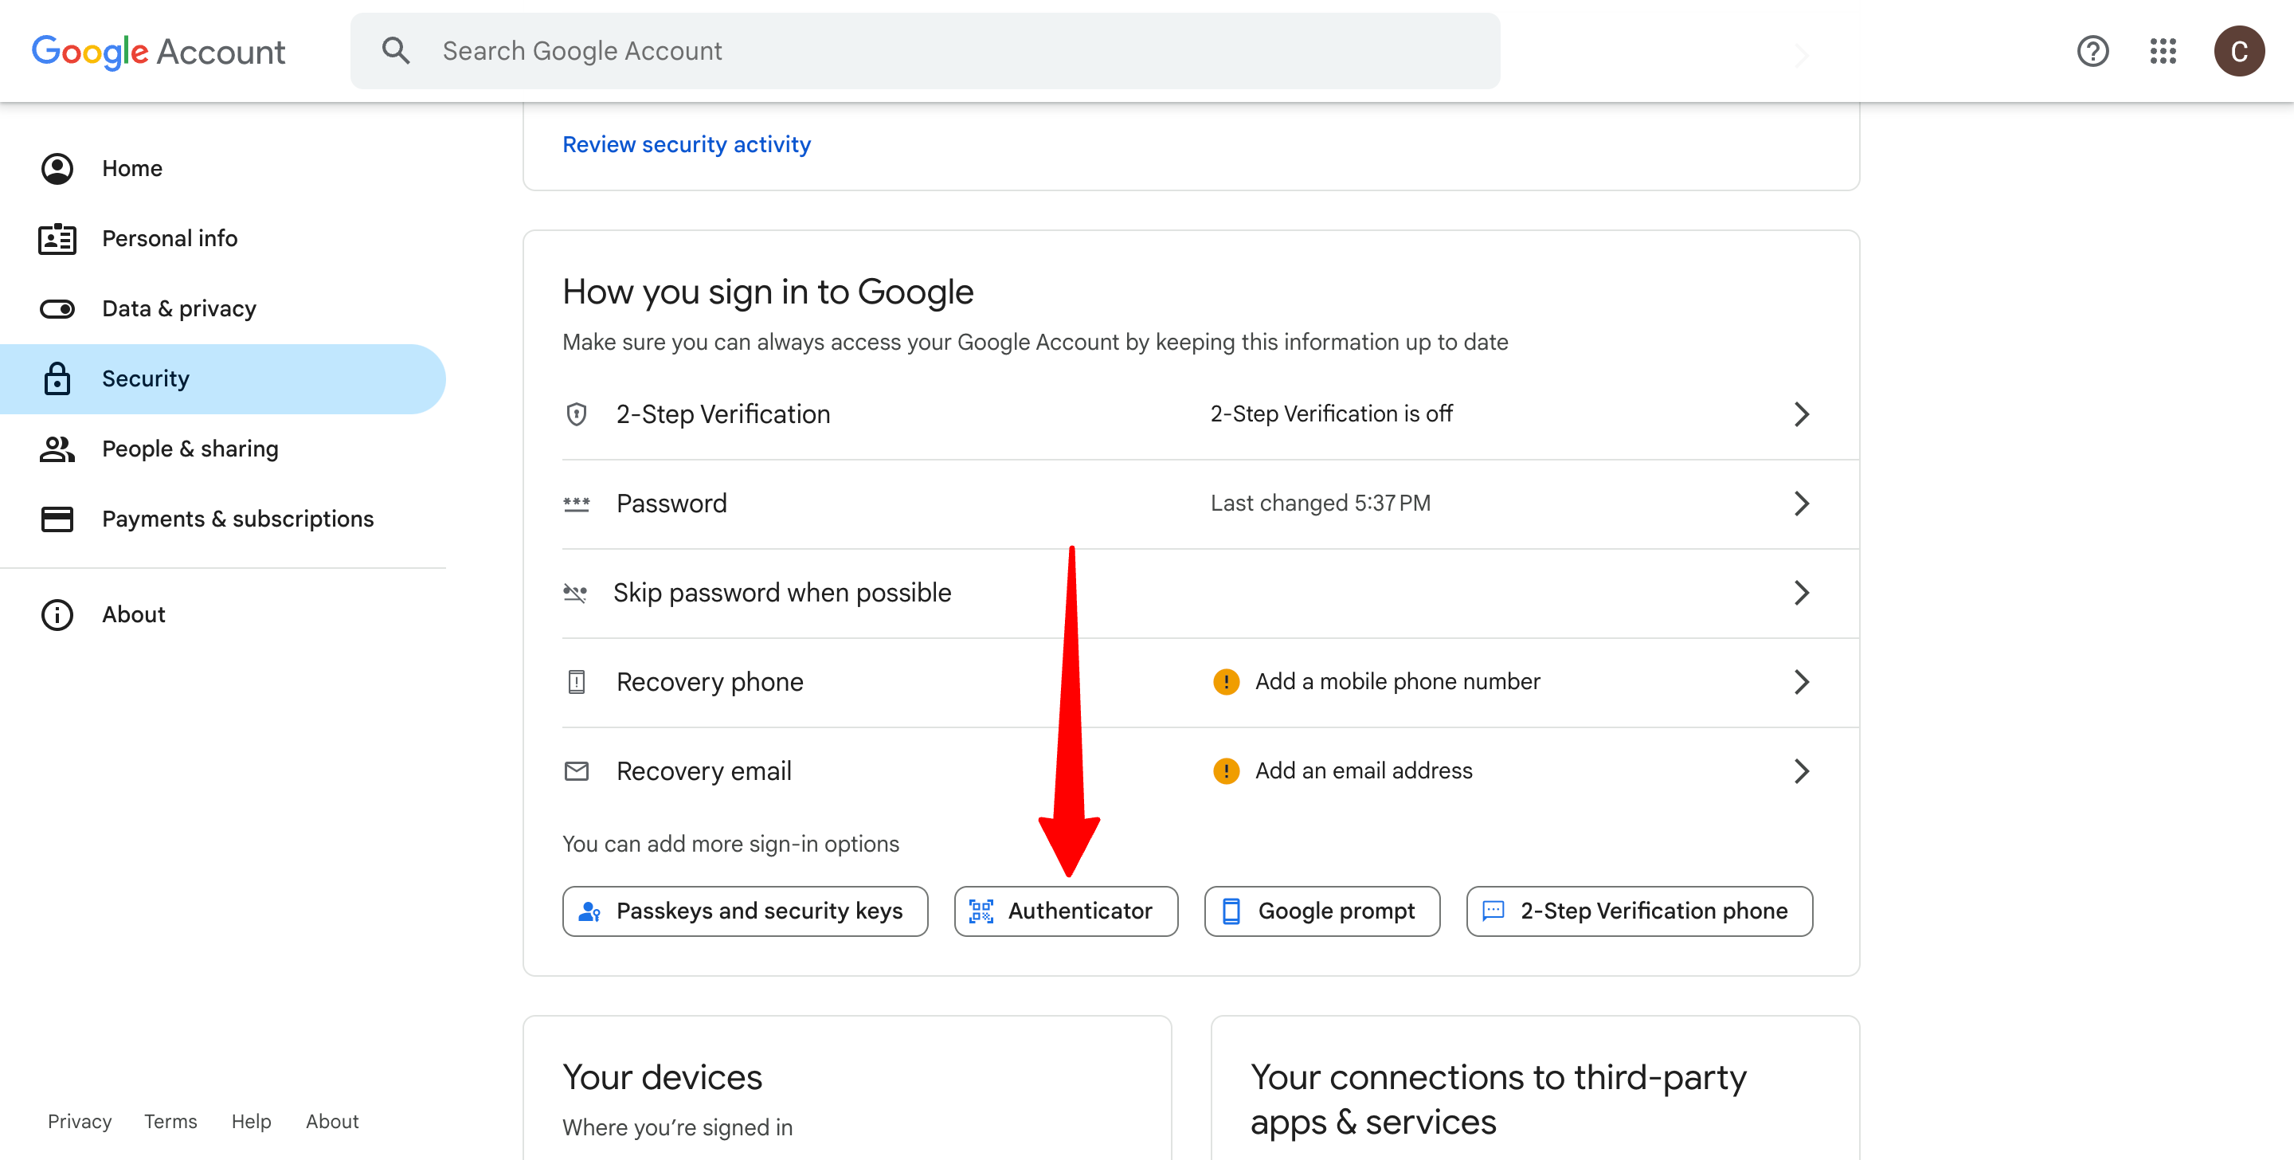
Task: Click the Security lock icon
Action: (x=57, y=378)
